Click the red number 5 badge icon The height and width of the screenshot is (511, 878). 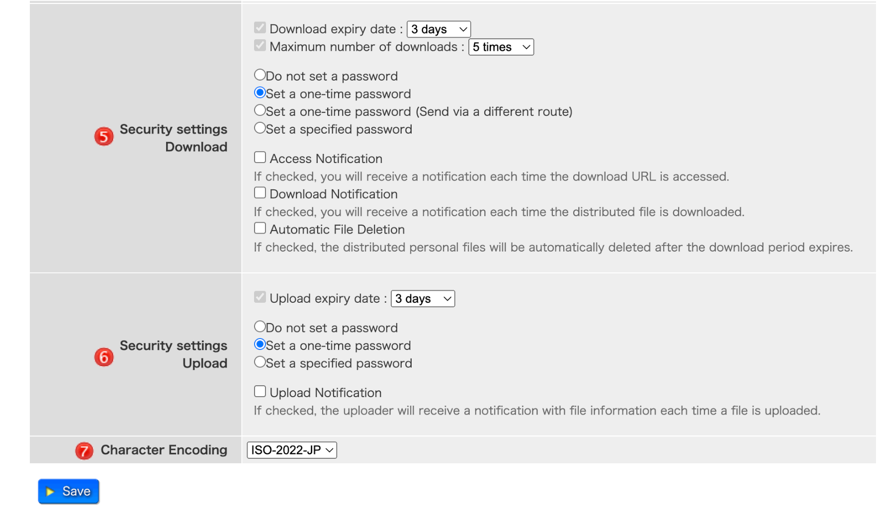tap(104, 136)
